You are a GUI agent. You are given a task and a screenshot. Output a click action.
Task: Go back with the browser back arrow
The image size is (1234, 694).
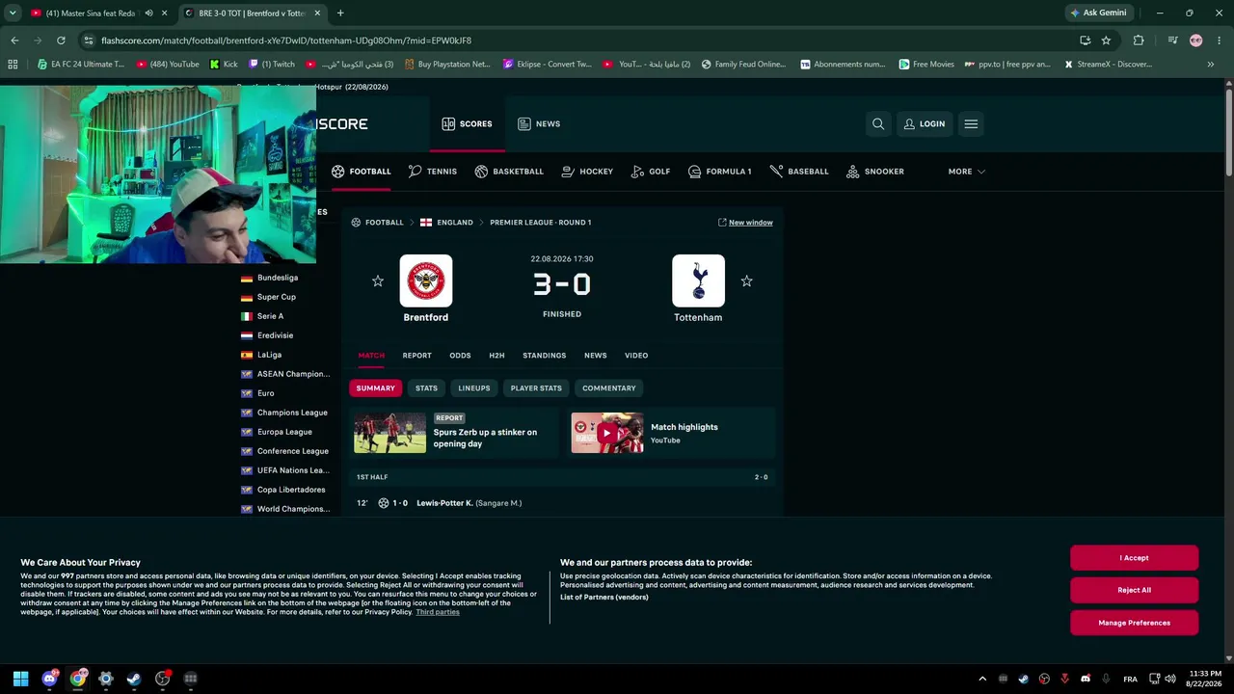[14, 40]
